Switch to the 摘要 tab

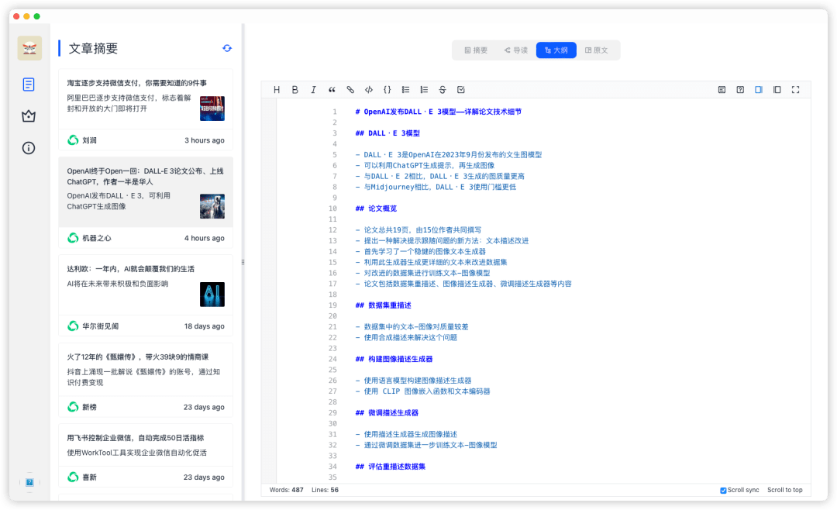tap(476, 50)
